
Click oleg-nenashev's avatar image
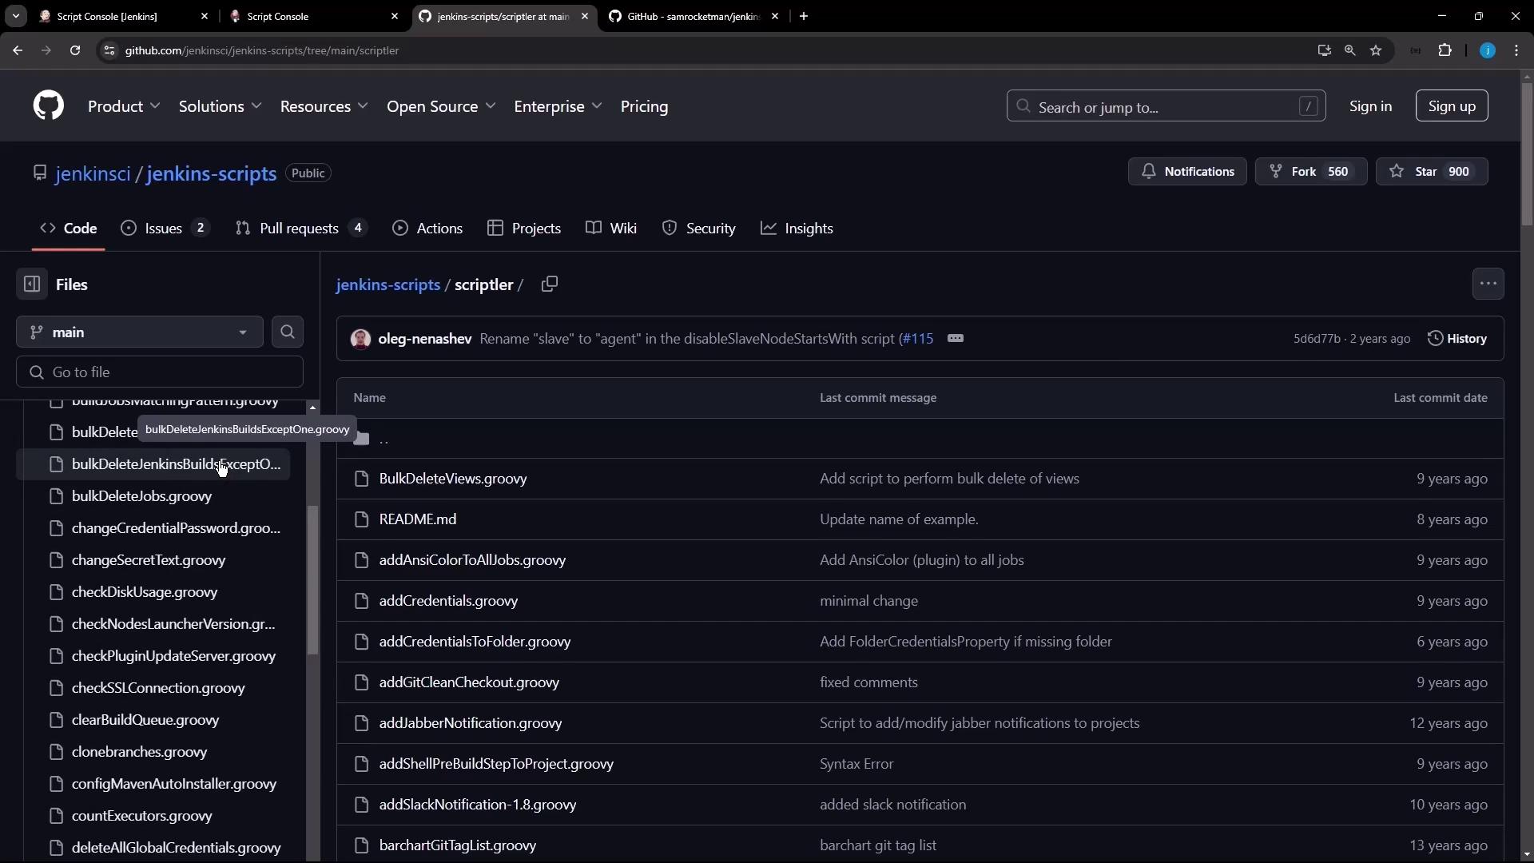click(x=361, y=339)
